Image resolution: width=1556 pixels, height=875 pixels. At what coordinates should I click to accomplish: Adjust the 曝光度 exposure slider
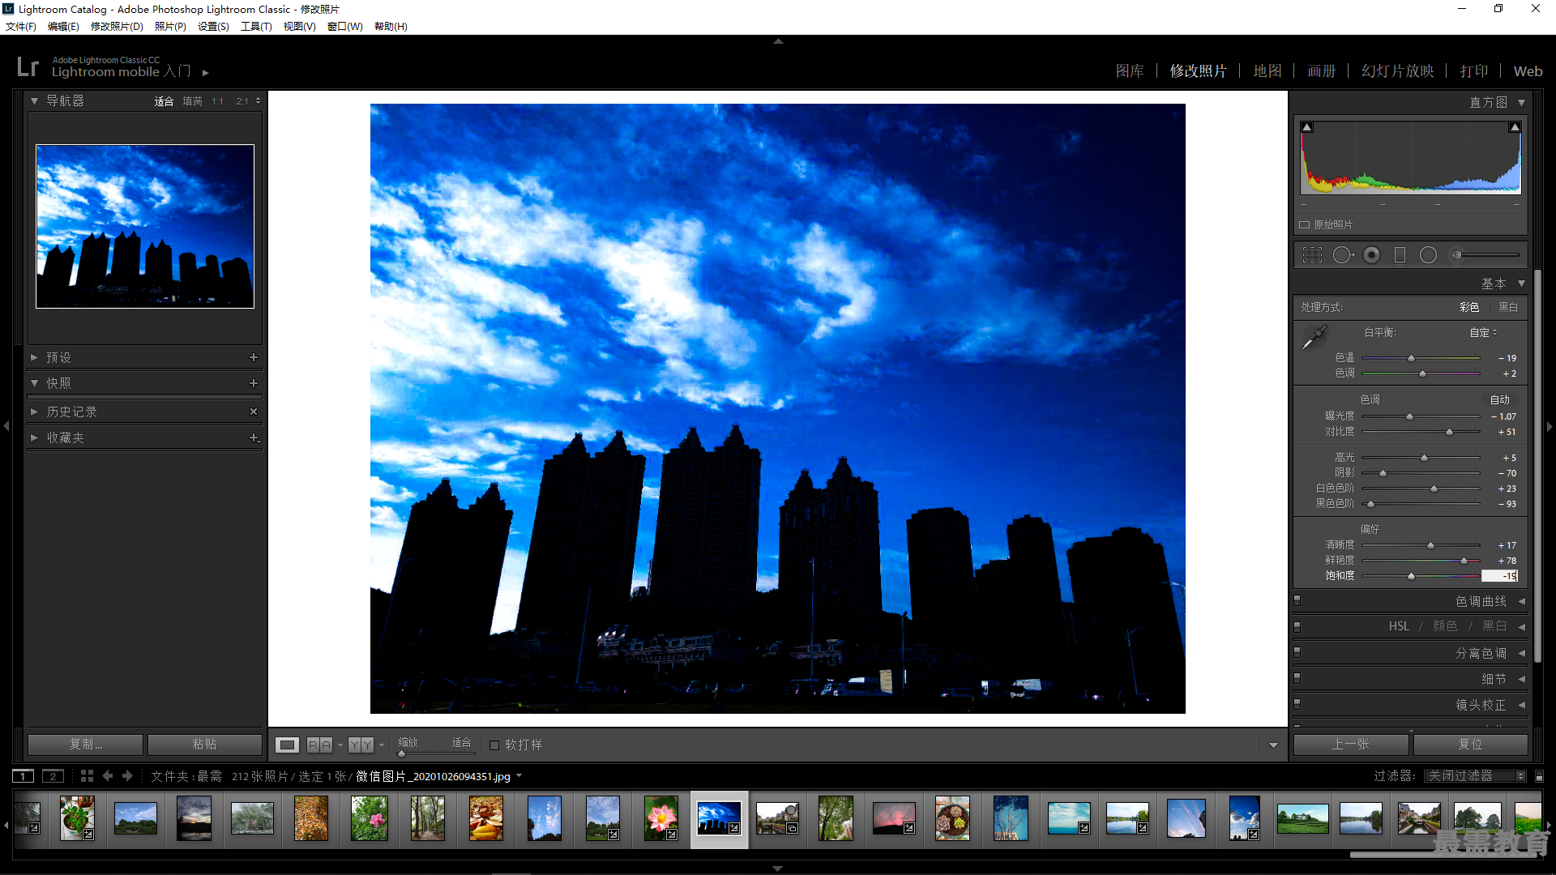(x=1409, y=416)
